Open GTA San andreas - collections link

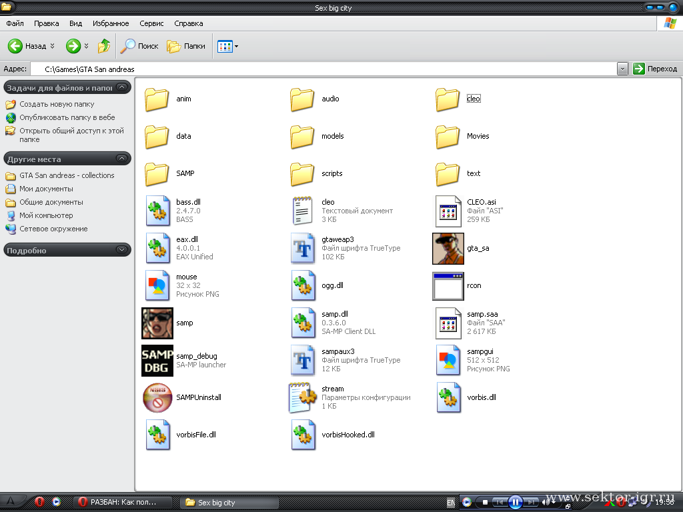(67, 175)
